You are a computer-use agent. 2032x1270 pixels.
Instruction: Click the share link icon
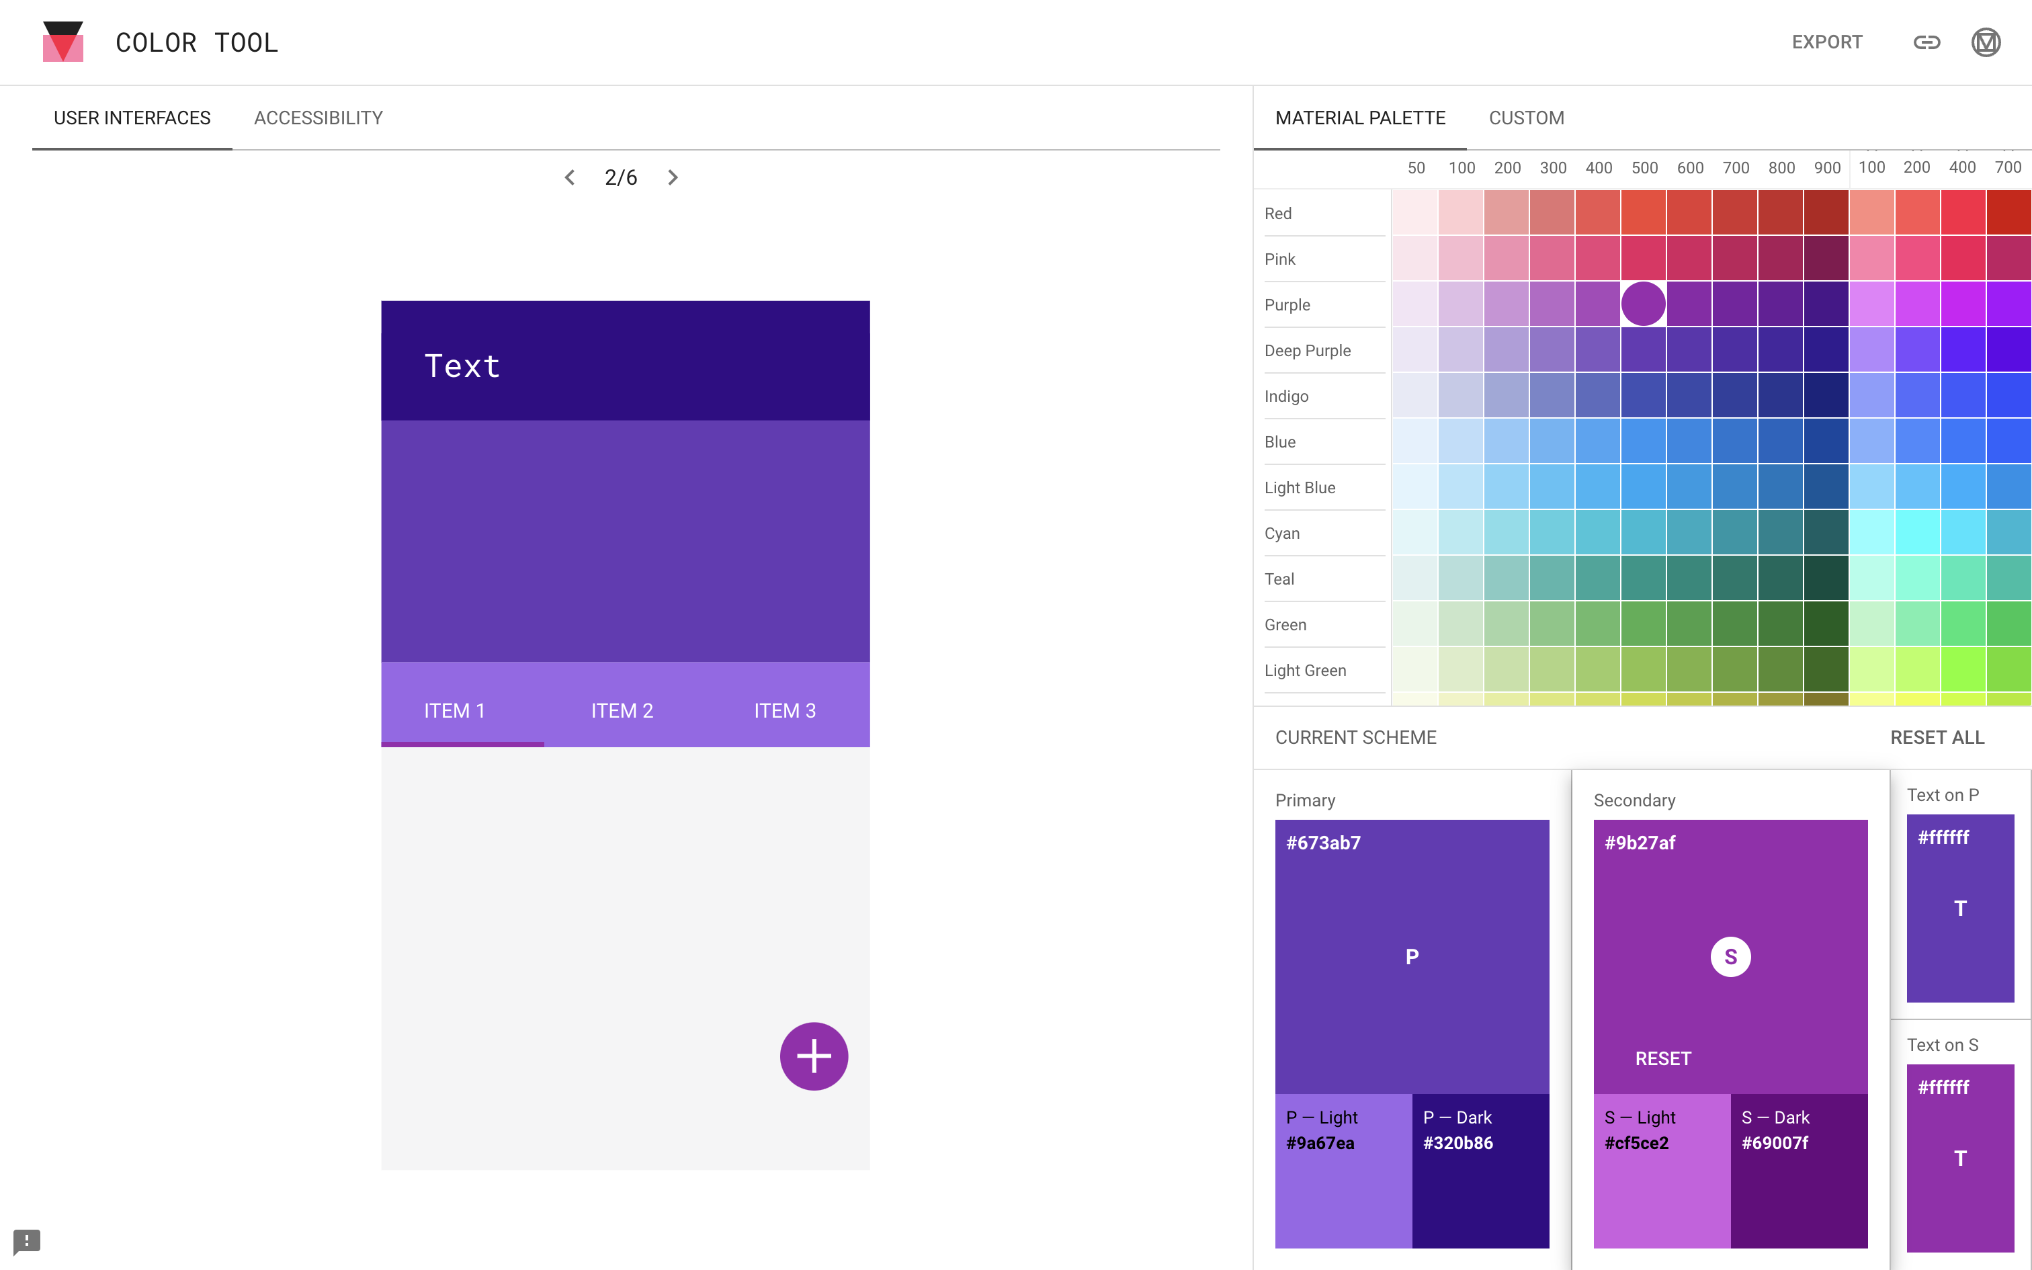point(1927,42)
